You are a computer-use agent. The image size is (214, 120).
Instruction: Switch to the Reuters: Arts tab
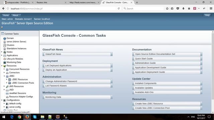51,2
